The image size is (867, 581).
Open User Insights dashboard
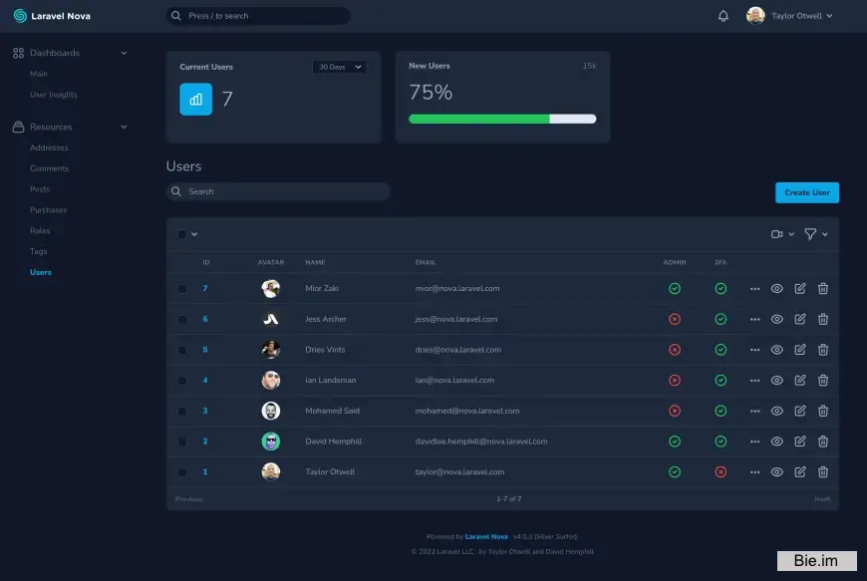click(54, 95)
